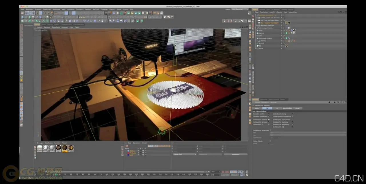Expand the dominoes_dynamic_1 tree node
This screenshot has width=366, height=184.
(x=256, y=28)
